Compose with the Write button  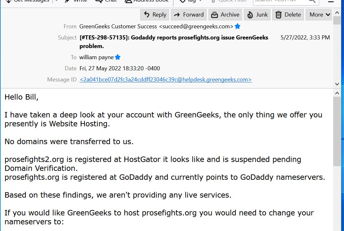(76, 1)
